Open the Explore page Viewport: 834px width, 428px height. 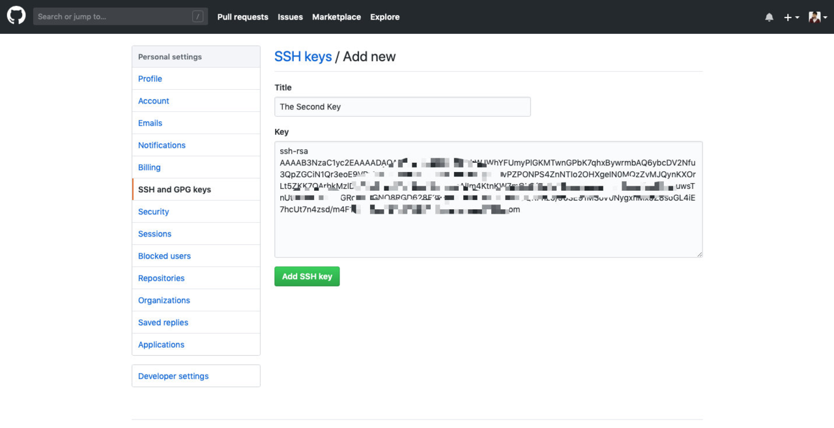tap(384, 17)
